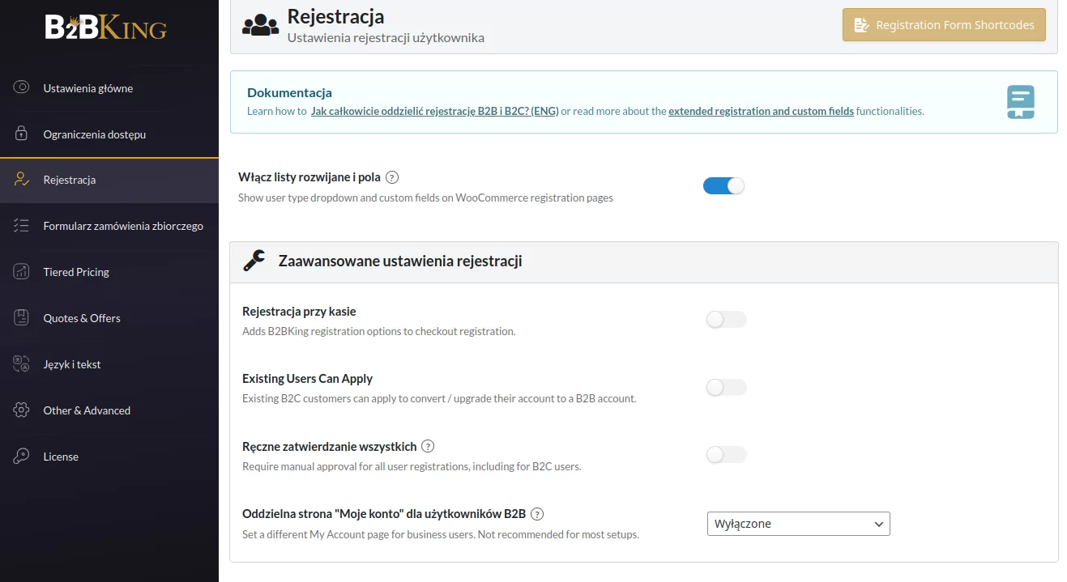Click the Tiered Pricing chart icon
Viewport: 1067px width, 582px height.
point(22,272)
